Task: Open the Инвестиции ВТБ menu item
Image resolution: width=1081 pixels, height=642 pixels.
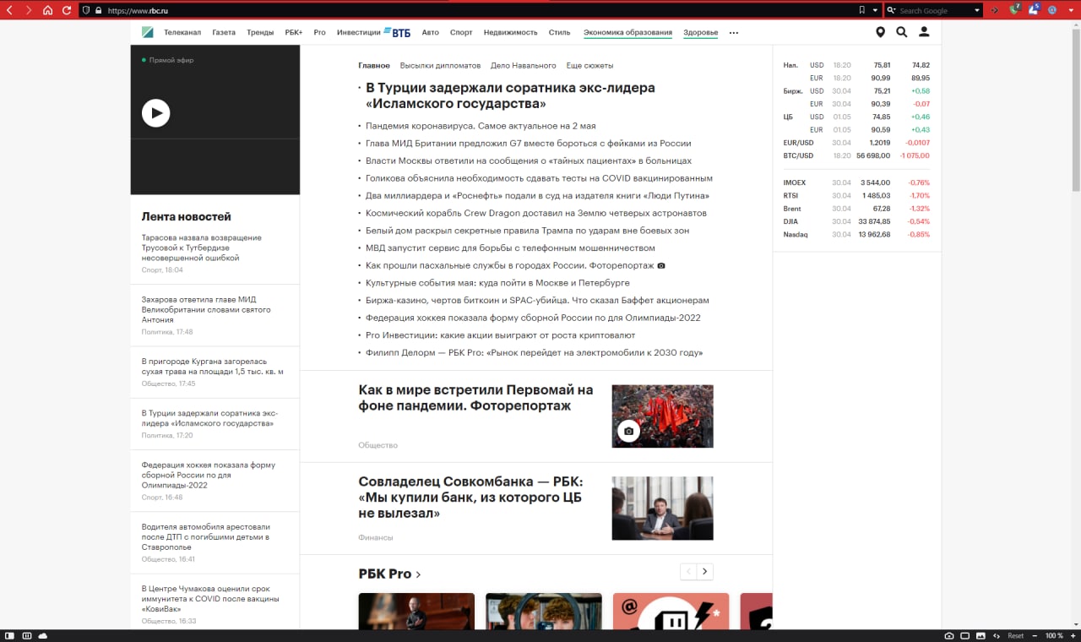Action: pyautogui.click(x=373, y=32)
